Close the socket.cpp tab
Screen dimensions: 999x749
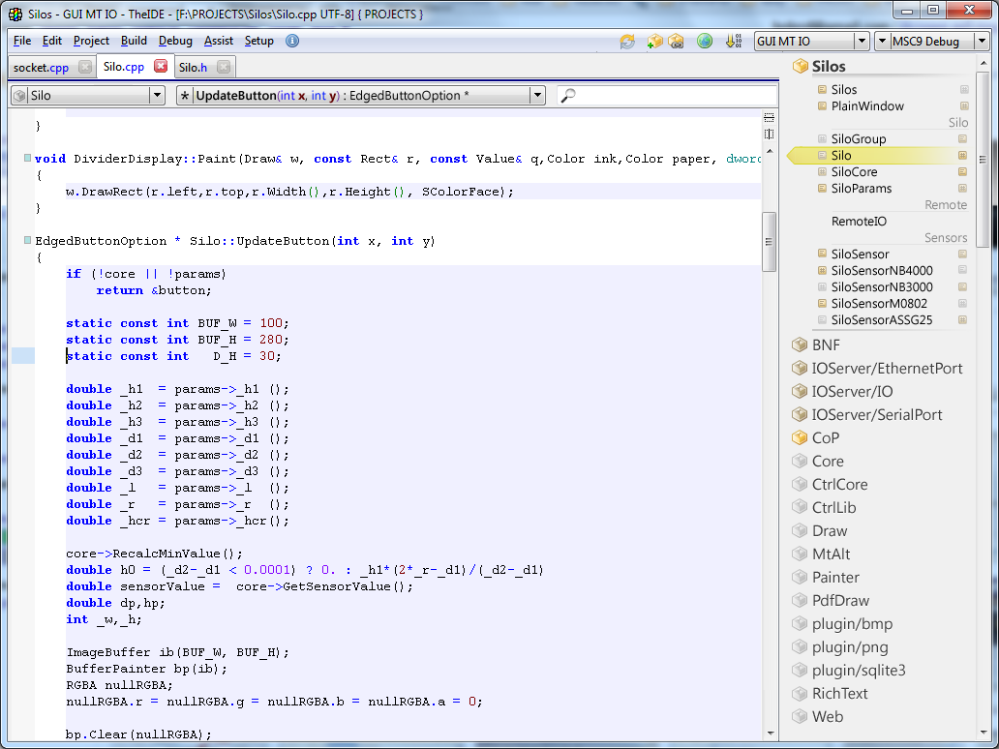[x=85, y=67]
